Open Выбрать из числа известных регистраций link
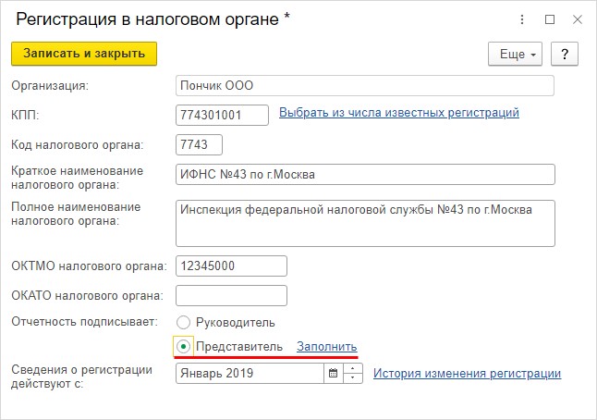Image resolution: width=597 pixels, height=420 pixels. [x=399, y=113]
